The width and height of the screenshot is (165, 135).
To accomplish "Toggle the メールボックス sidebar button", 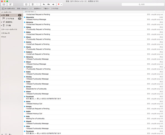I will point(8,9).
